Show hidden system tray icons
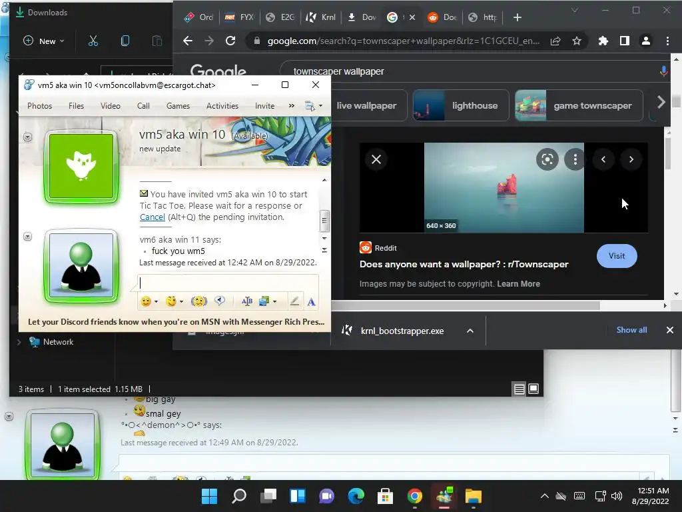682x512 pixels. pos(544,496)
